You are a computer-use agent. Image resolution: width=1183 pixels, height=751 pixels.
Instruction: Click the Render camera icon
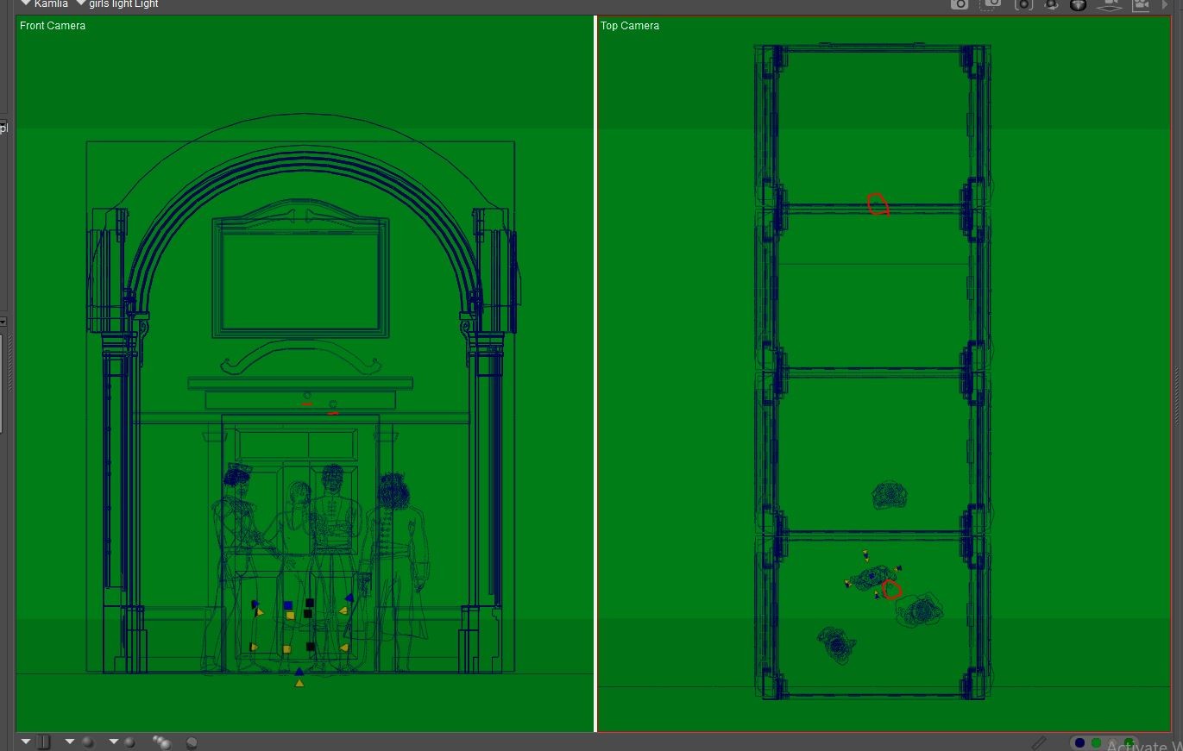960,4
